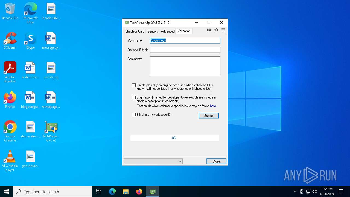Image resolution: width=350 pixels, height=197 pixels.
Task: Click the Your name input field
Action: point(185,40)
